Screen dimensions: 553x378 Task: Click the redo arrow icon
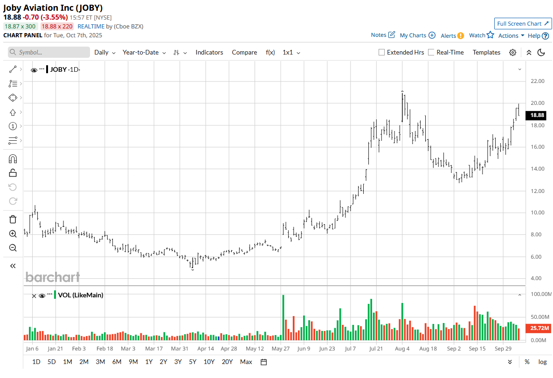coord(13,201)
